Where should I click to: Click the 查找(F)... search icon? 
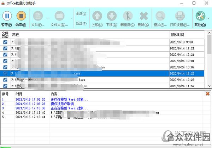pyautogui.click(x=160, y=16)
